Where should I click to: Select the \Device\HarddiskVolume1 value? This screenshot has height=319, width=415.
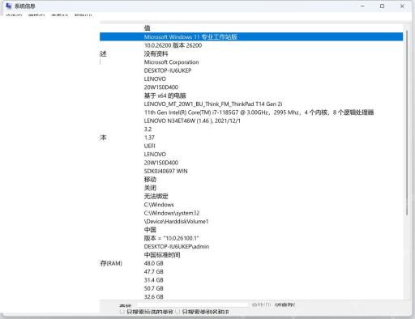click(x=176, y=221)
